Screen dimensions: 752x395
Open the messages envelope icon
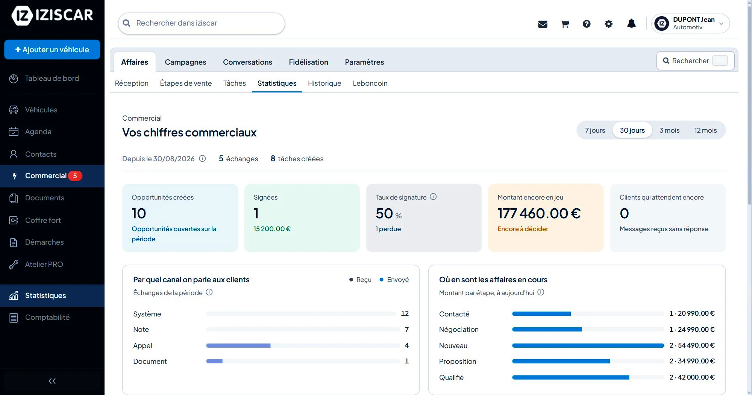[543, 24]
